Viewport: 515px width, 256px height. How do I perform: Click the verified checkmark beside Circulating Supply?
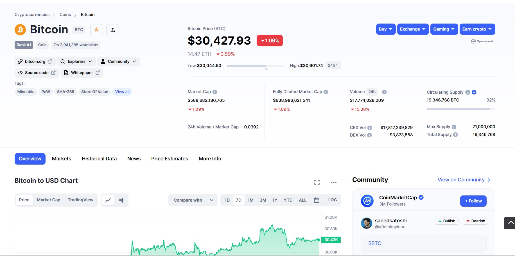coord(474,92)
